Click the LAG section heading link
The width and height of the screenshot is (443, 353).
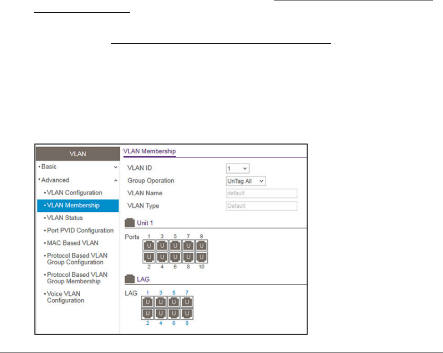[x=143, y=280]
